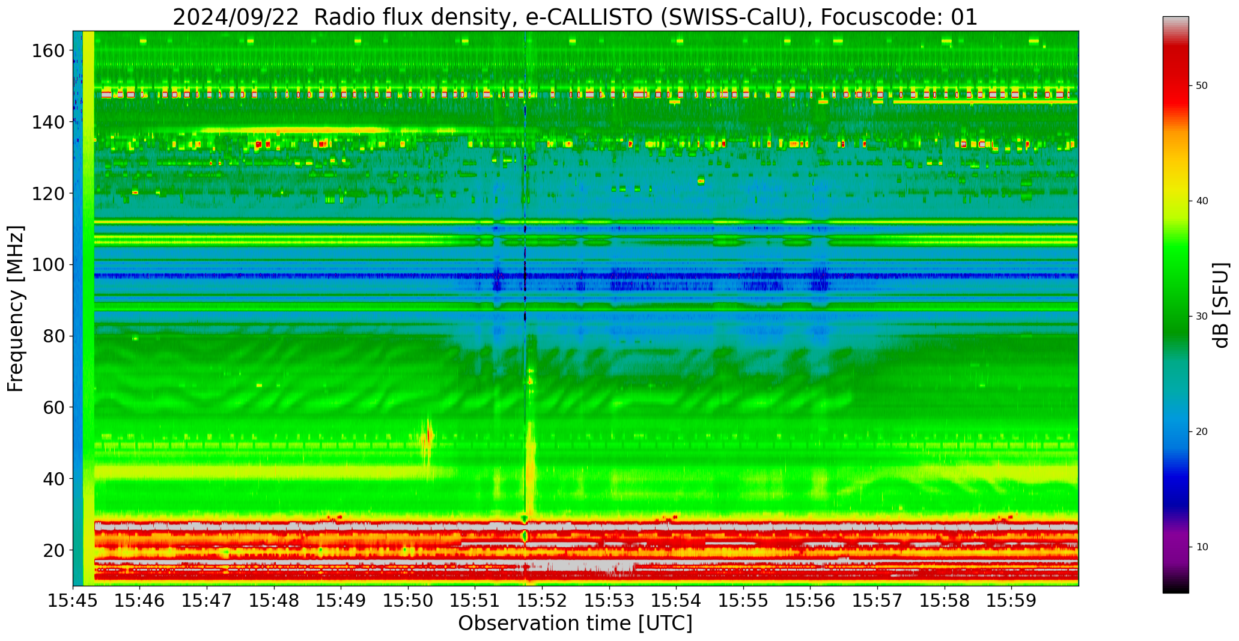Click the 15:49 time tick label

tap(341, 601)
